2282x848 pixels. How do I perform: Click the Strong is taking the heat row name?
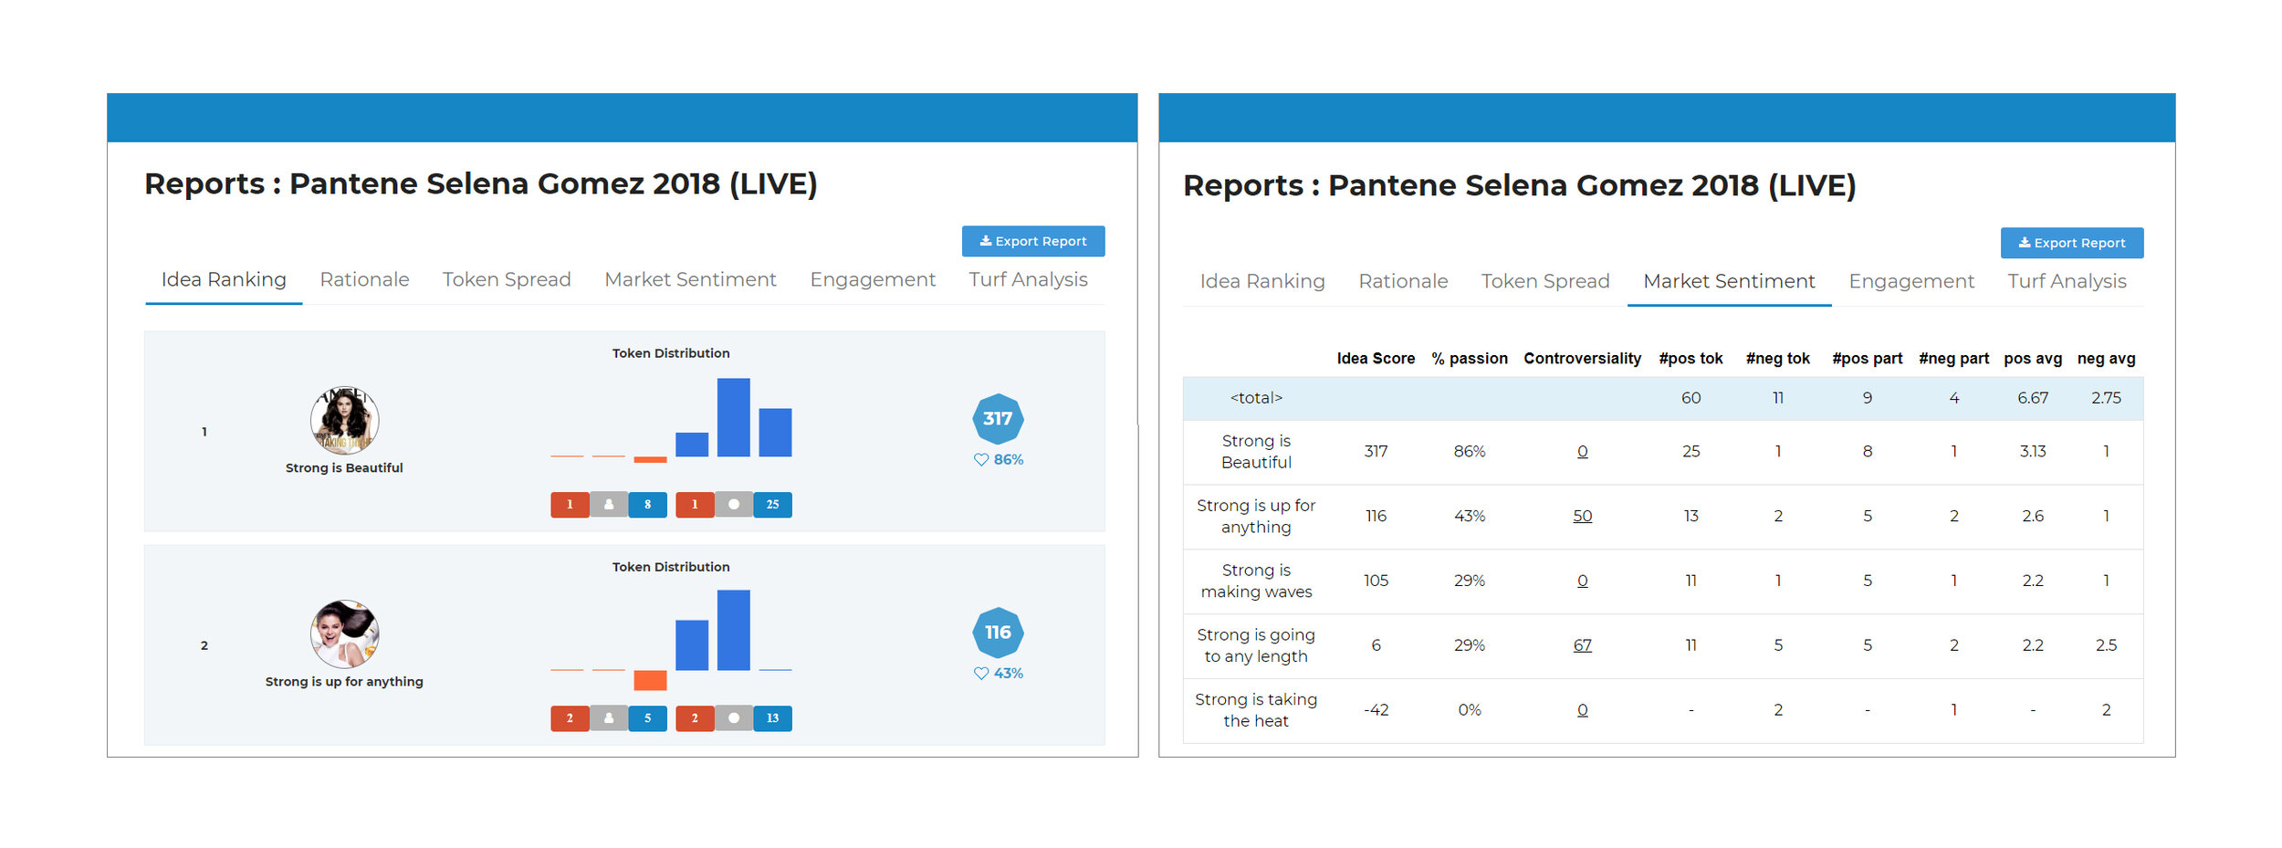pos(1256,710)
